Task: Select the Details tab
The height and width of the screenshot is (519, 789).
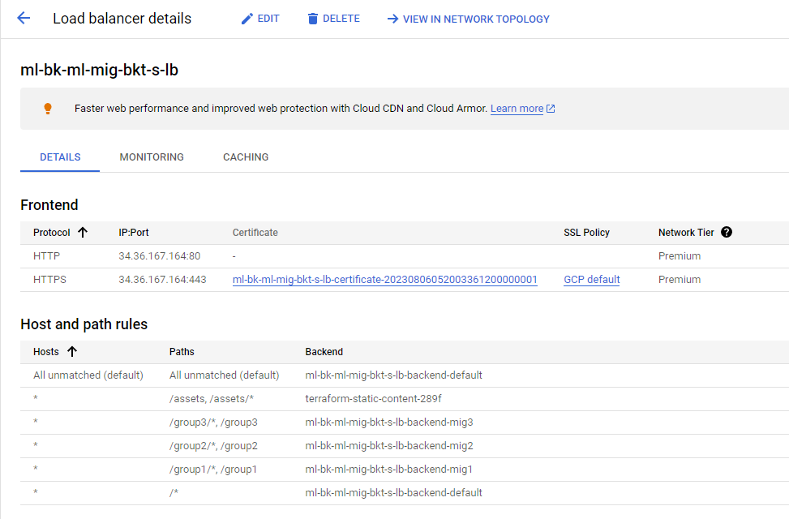Action: point(60,157)
